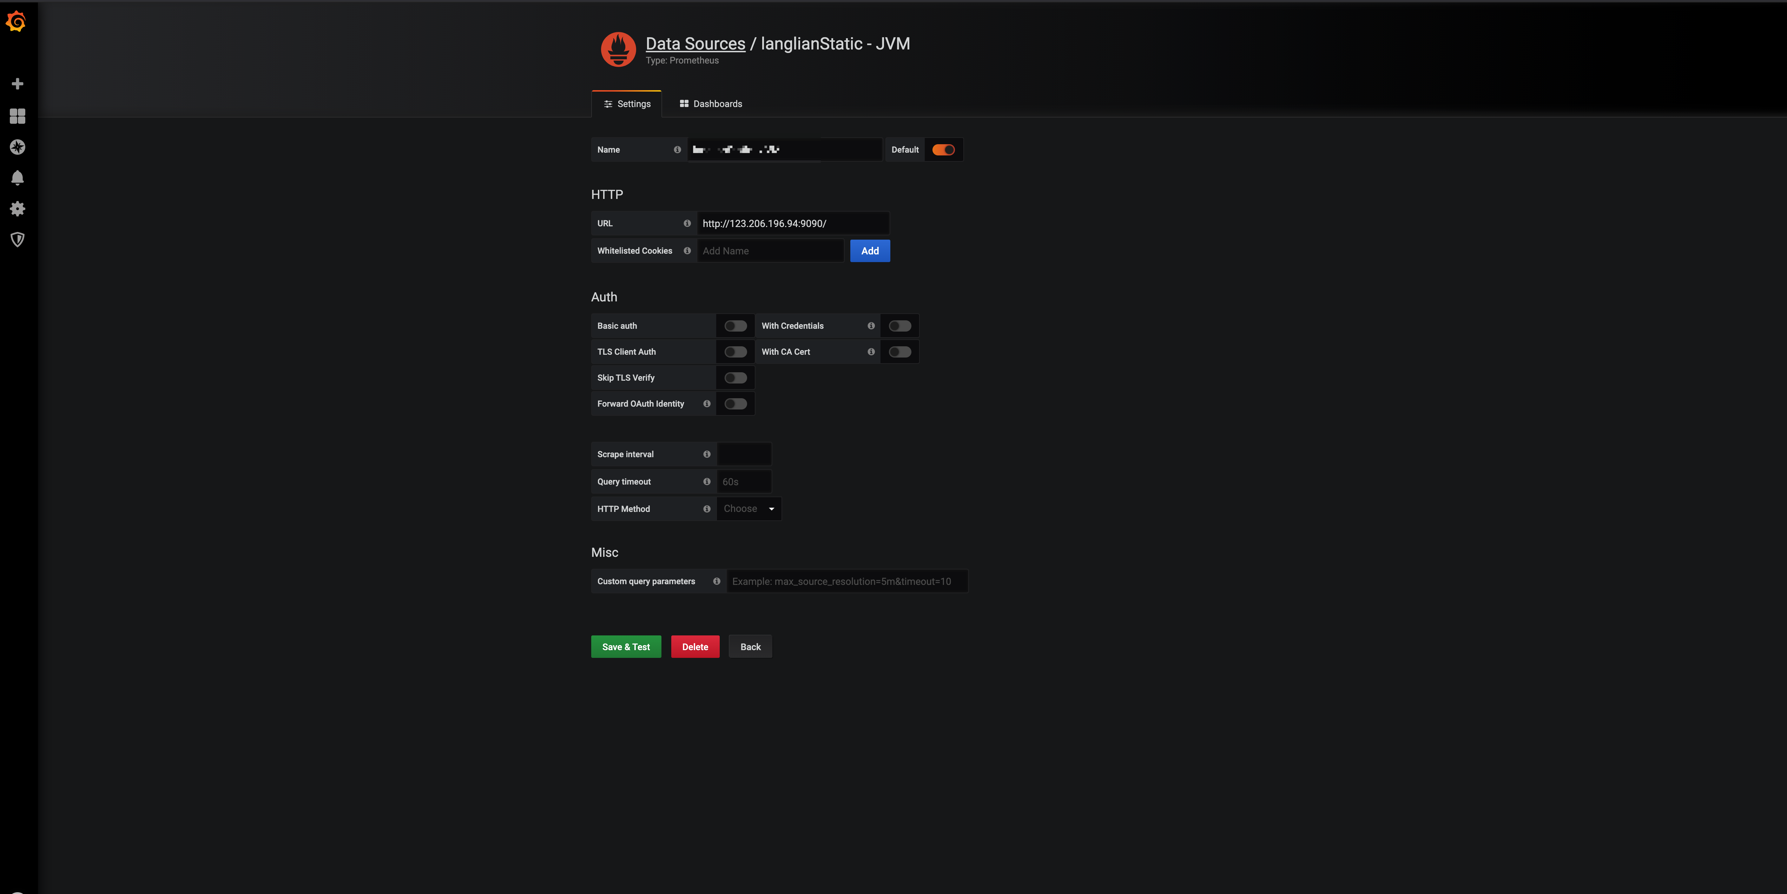Show info tooltip for With Credentials
1787x894 pixels.
click(871, 326)
